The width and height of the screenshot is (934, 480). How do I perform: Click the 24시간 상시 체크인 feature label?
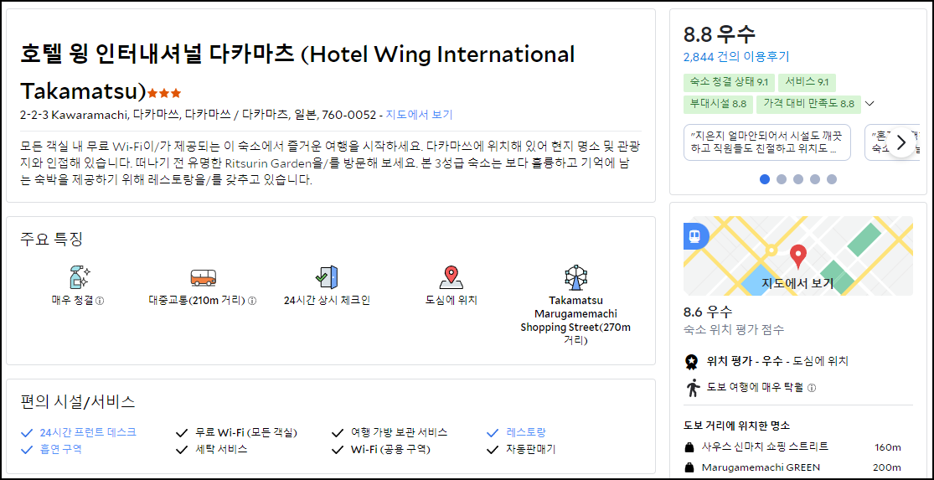327,301
